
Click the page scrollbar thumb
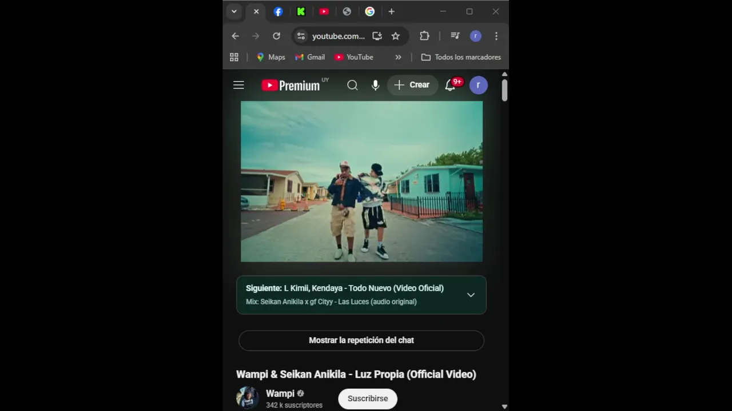point(504,90)
